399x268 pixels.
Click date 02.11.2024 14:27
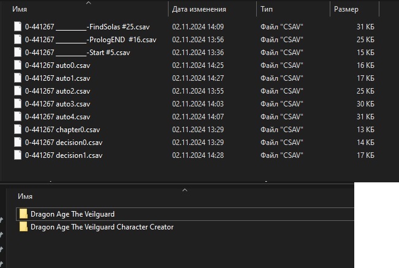click(198, 78)
